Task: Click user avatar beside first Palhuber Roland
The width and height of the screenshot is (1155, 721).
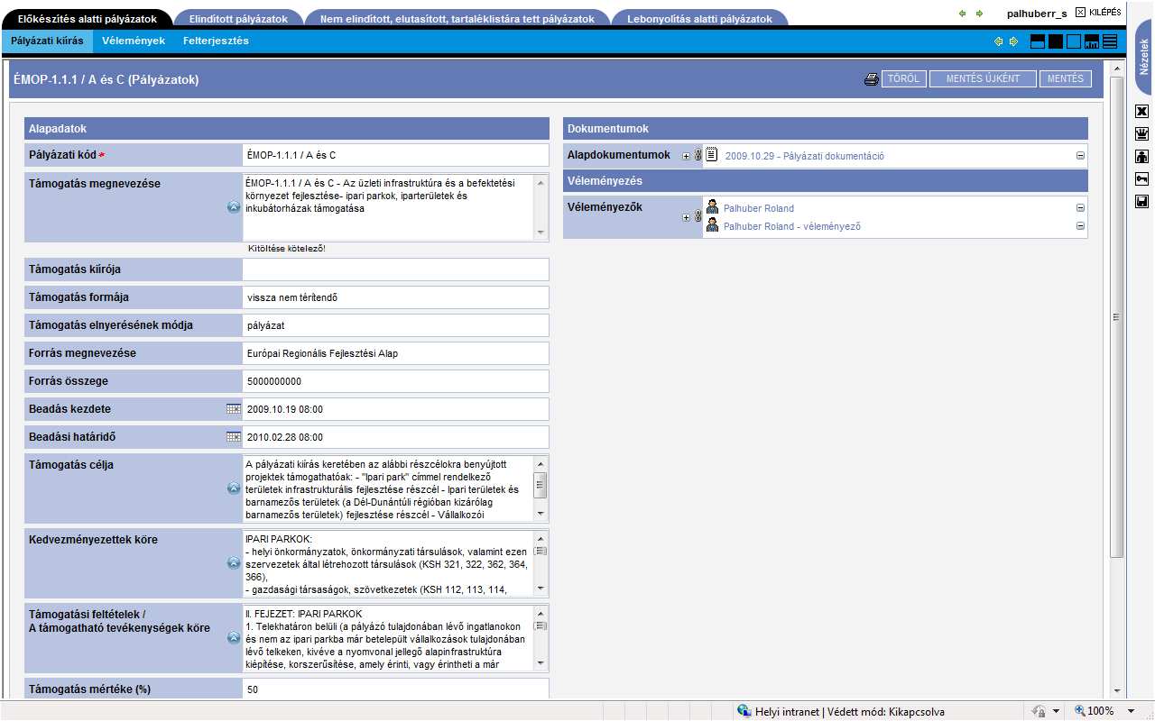Action: pyautogui.click(x=713, y=207)
